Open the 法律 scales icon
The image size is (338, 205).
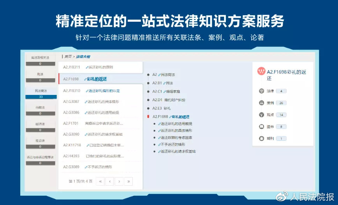tap(261, 91)
